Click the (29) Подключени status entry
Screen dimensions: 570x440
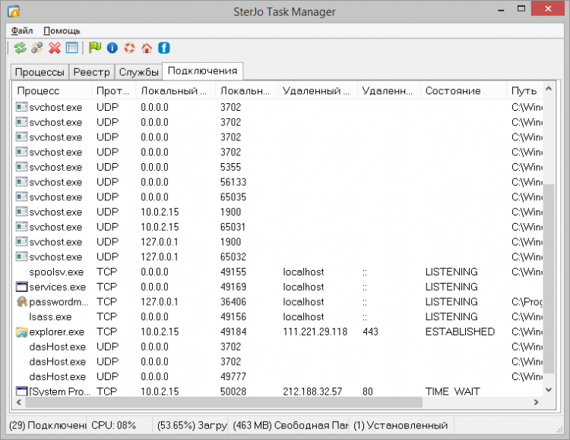(x=47, y=425)
